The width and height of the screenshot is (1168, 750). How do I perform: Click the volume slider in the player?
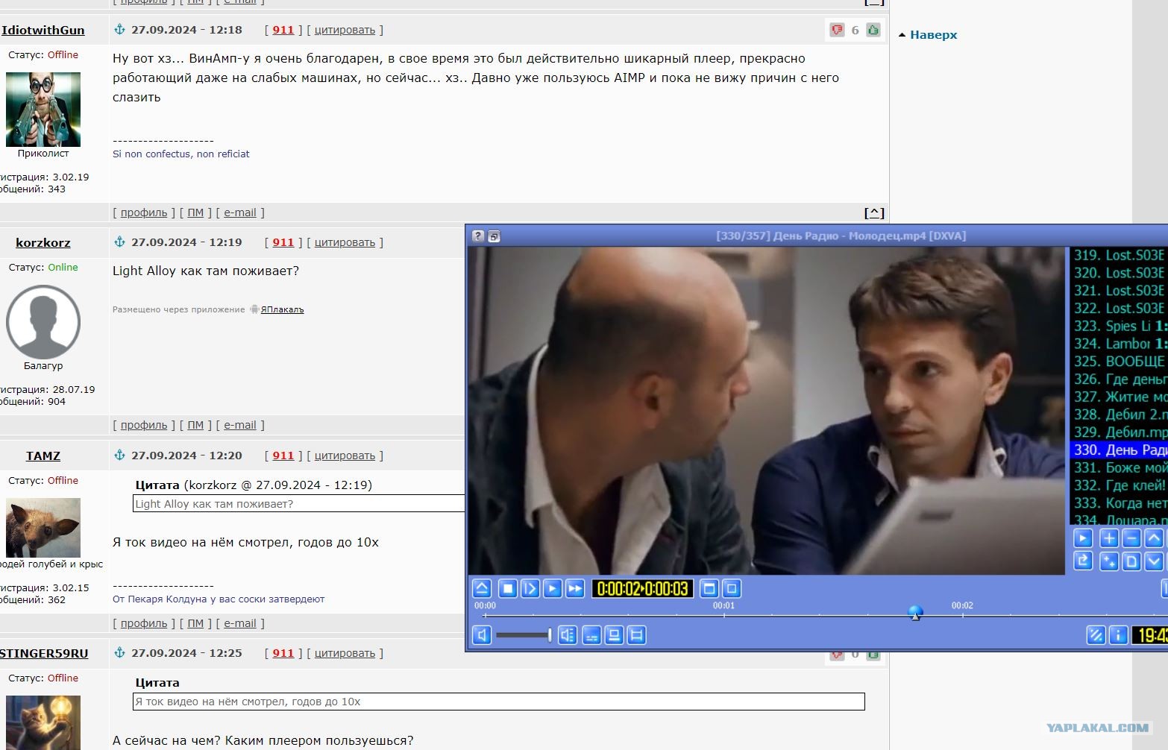(x=524, y=634)
